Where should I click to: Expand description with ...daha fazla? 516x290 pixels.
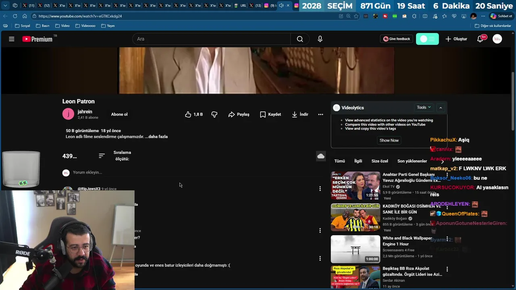(x=156, y=137)
